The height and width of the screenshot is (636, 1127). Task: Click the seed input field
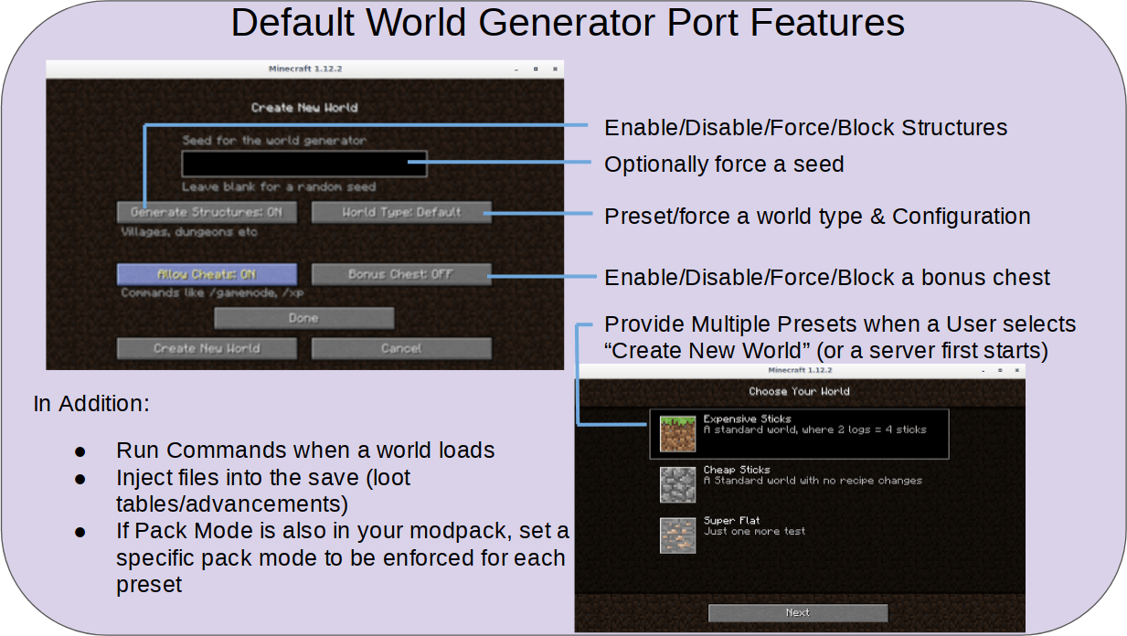(304, 164)
